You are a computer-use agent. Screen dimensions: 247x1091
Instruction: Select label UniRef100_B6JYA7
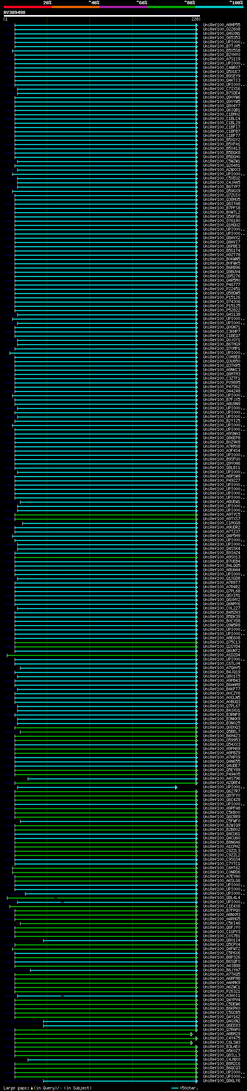222,970
